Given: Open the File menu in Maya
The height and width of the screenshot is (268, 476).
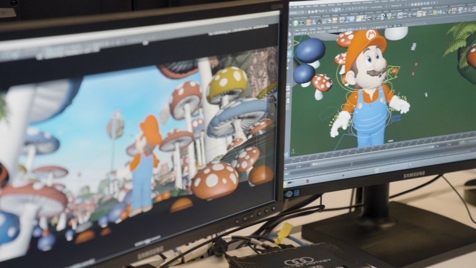Looking at the screenshot, I should [x=291, y=7].
